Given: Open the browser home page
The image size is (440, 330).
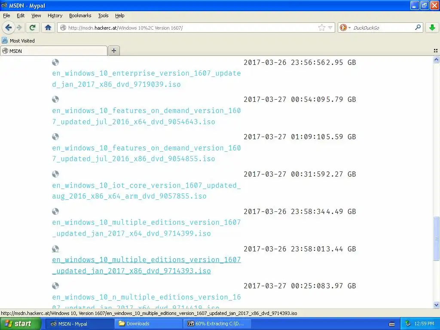Looking at the screenshot, I should click(48, 27).
